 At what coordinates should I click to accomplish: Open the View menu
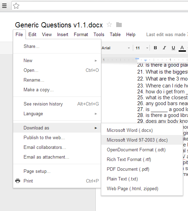click(x=47, y=34)
